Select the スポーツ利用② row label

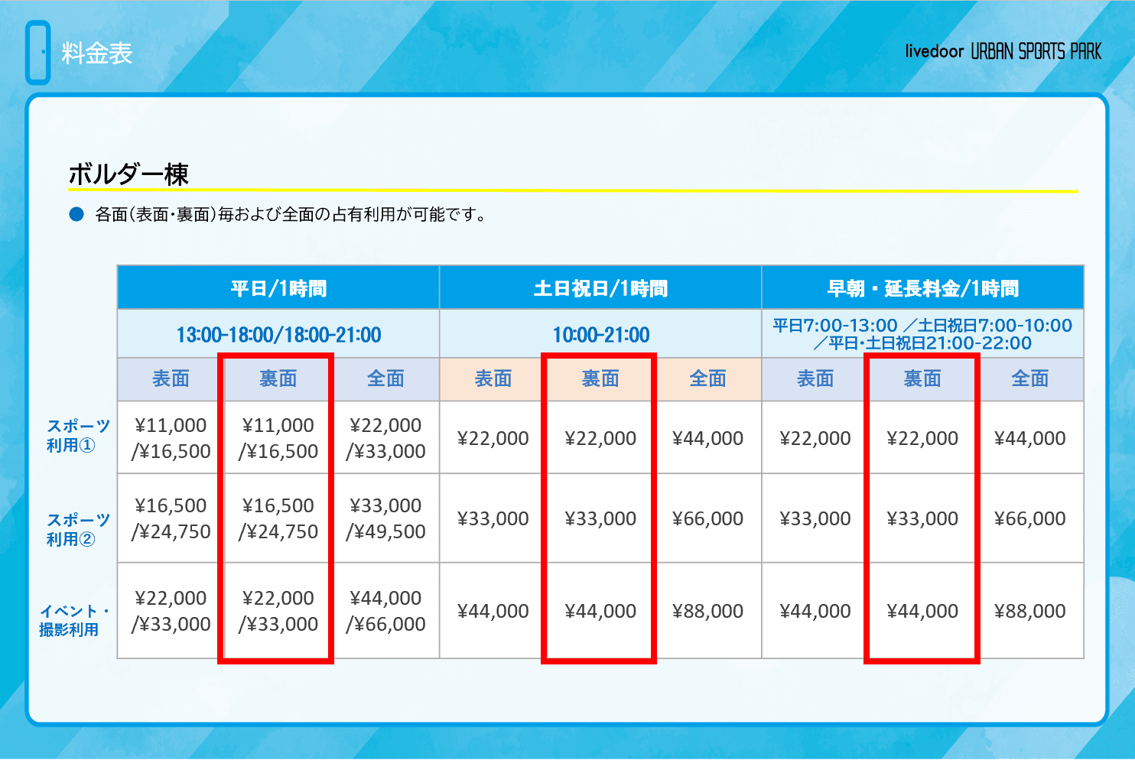click(77, 529)
